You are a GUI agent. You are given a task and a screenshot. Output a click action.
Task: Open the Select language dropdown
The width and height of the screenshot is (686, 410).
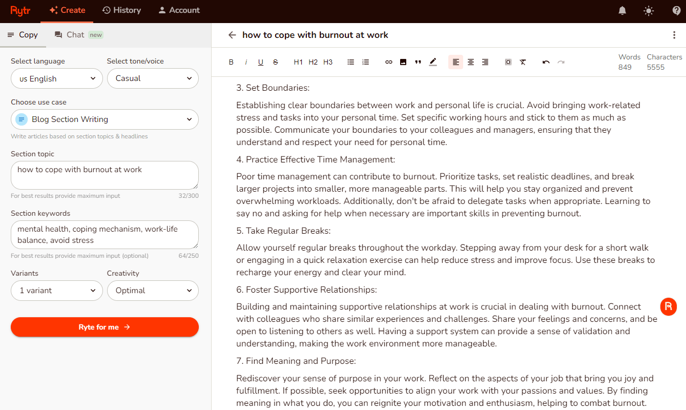click(x=57, y=78)
